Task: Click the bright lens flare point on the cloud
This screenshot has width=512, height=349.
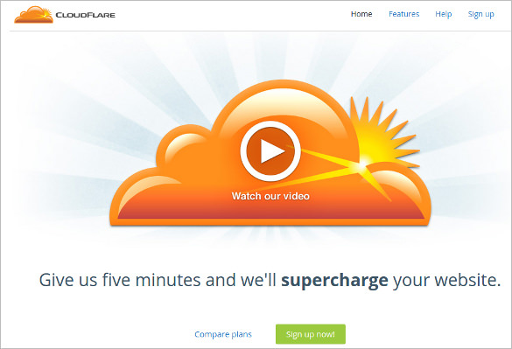Action: coord(362,165)
